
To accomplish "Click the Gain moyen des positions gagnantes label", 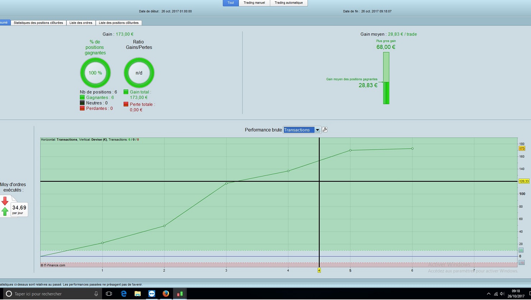I will (352, 79).
